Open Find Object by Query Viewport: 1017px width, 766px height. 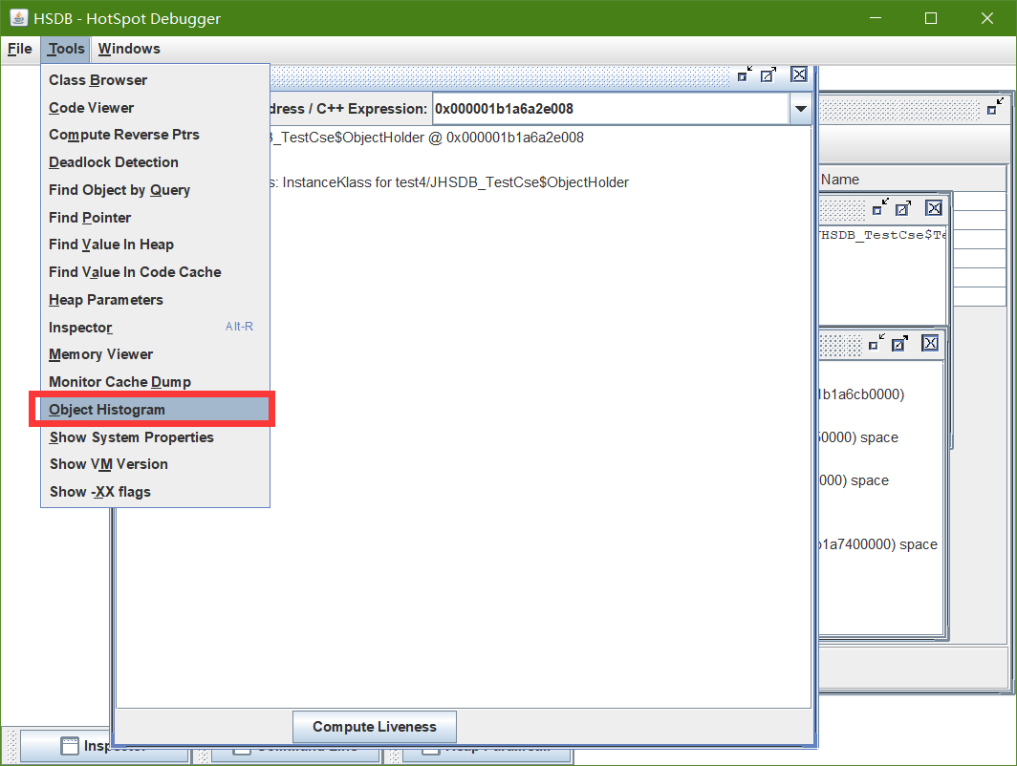point(155,190)
